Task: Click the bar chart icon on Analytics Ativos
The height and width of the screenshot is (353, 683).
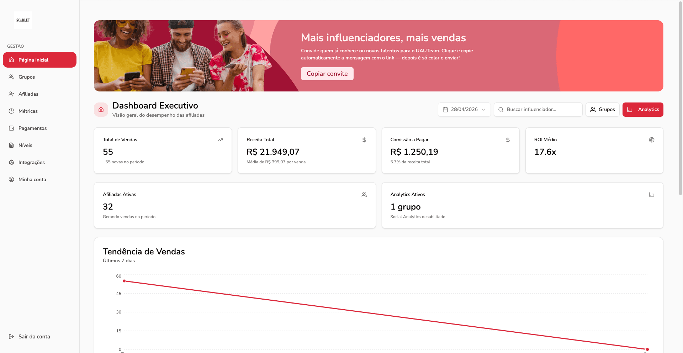Action: pos(651,195)
